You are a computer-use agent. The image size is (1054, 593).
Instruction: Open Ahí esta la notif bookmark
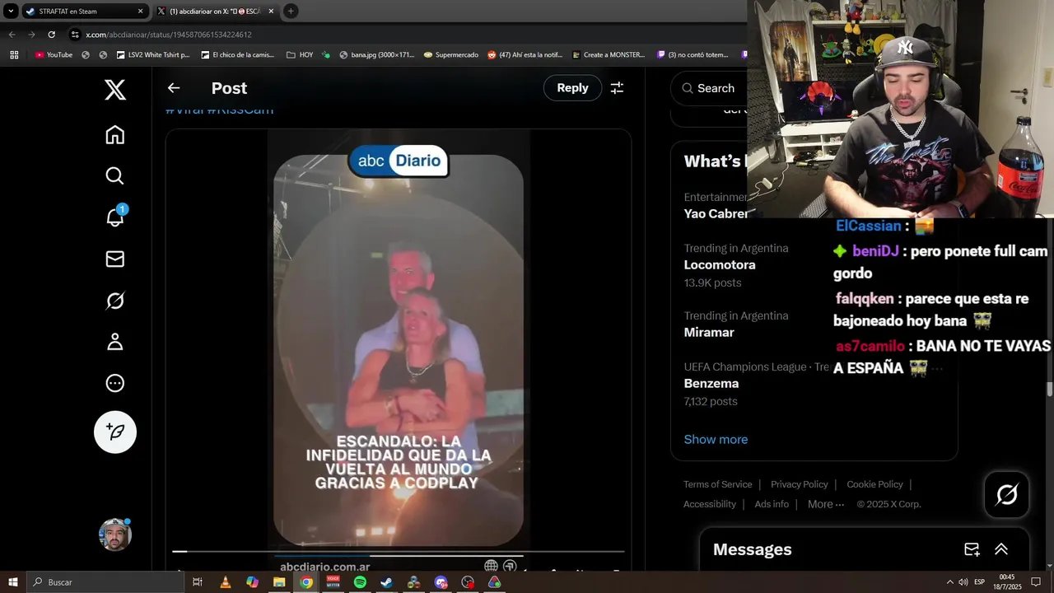[525, 55]
